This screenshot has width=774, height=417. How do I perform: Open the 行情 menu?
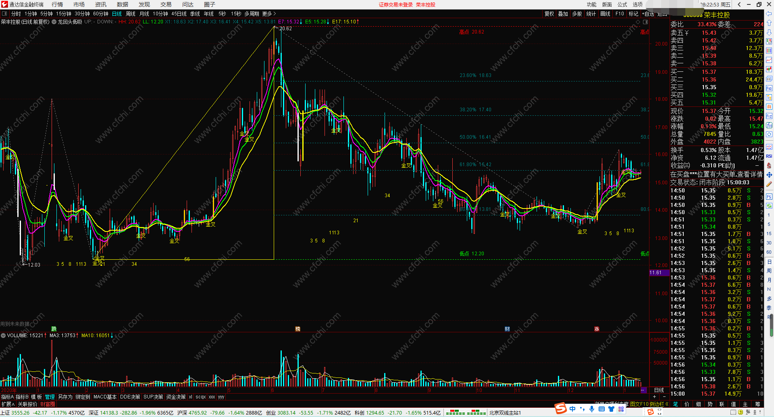[x=57, y=4]
